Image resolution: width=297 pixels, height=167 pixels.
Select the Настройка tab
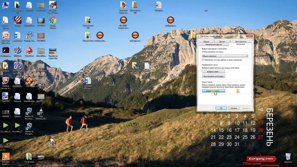[x=240, y=44]
